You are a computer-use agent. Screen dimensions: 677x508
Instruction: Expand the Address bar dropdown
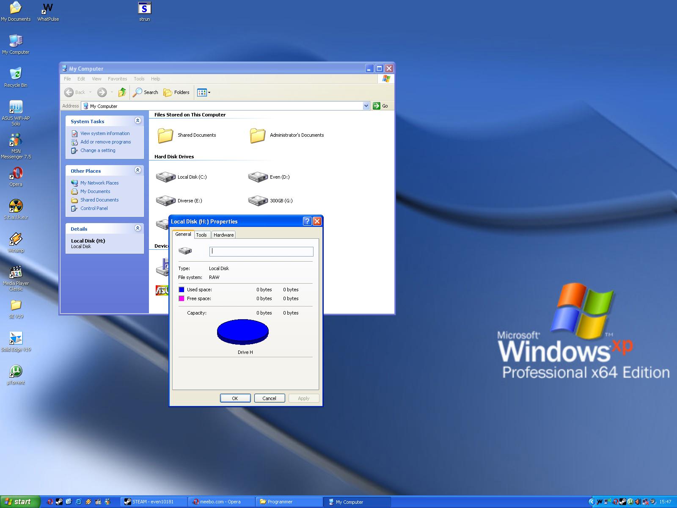click(x=366, y=106)
